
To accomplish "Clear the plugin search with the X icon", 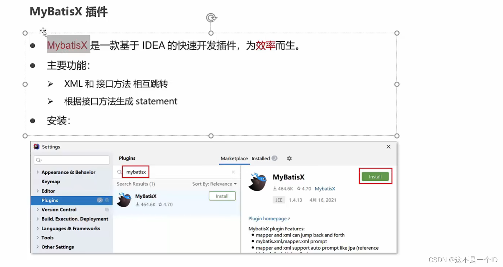I will click(233, 172).
